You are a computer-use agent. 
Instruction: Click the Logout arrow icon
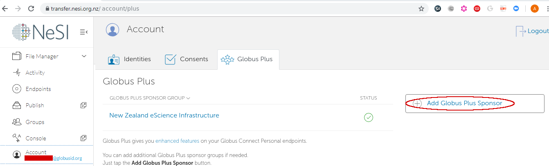point(520,31)
